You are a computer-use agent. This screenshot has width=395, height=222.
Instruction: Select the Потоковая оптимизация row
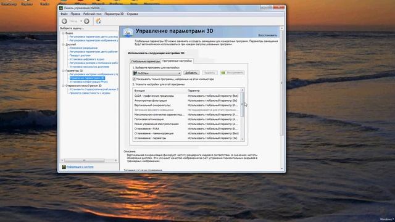[186, 119]
